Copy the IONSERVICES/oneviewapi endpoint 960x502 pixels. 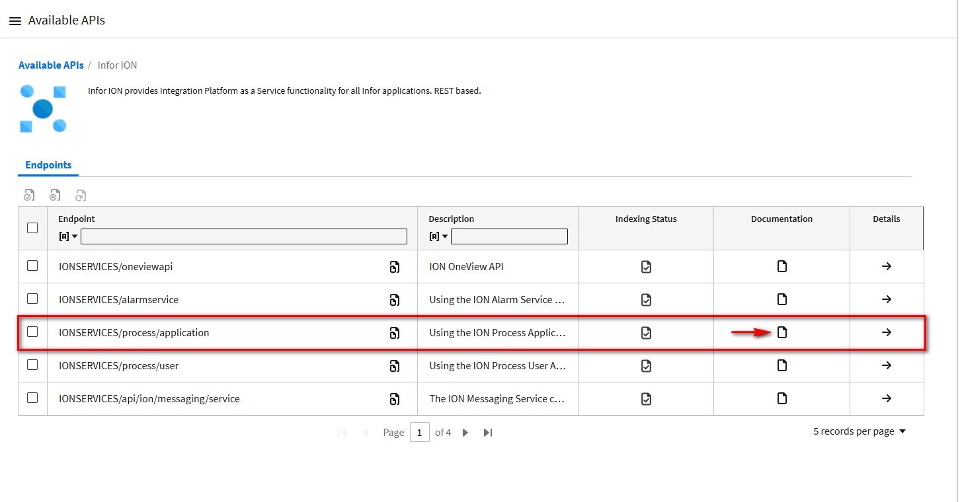click(x=394, y=267)
